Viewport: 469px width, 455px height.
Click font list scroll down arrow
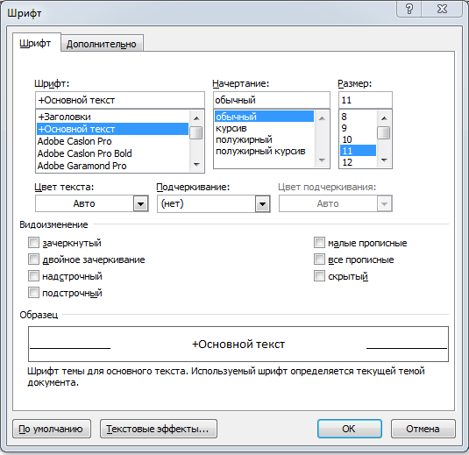[x=196, y=164]
